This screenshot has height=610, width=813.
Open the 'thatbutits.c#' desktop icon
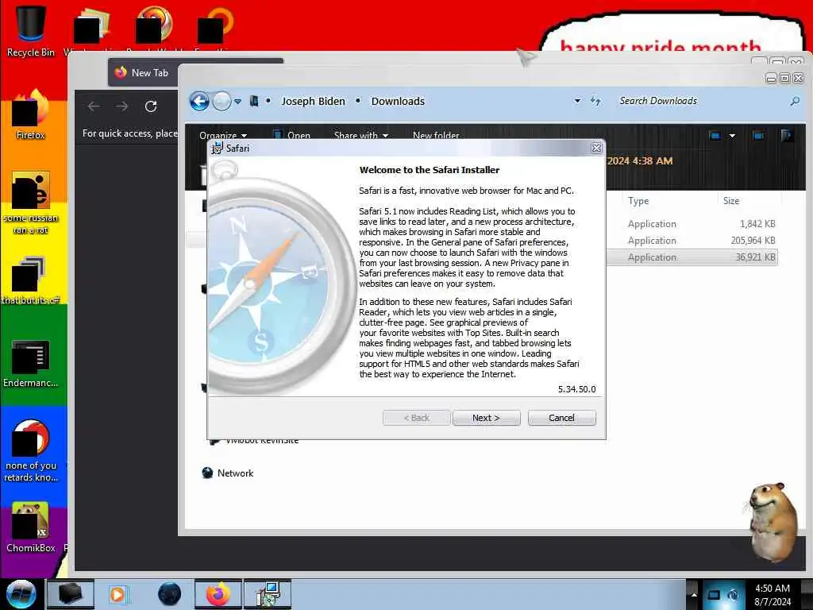click(31, 280)
